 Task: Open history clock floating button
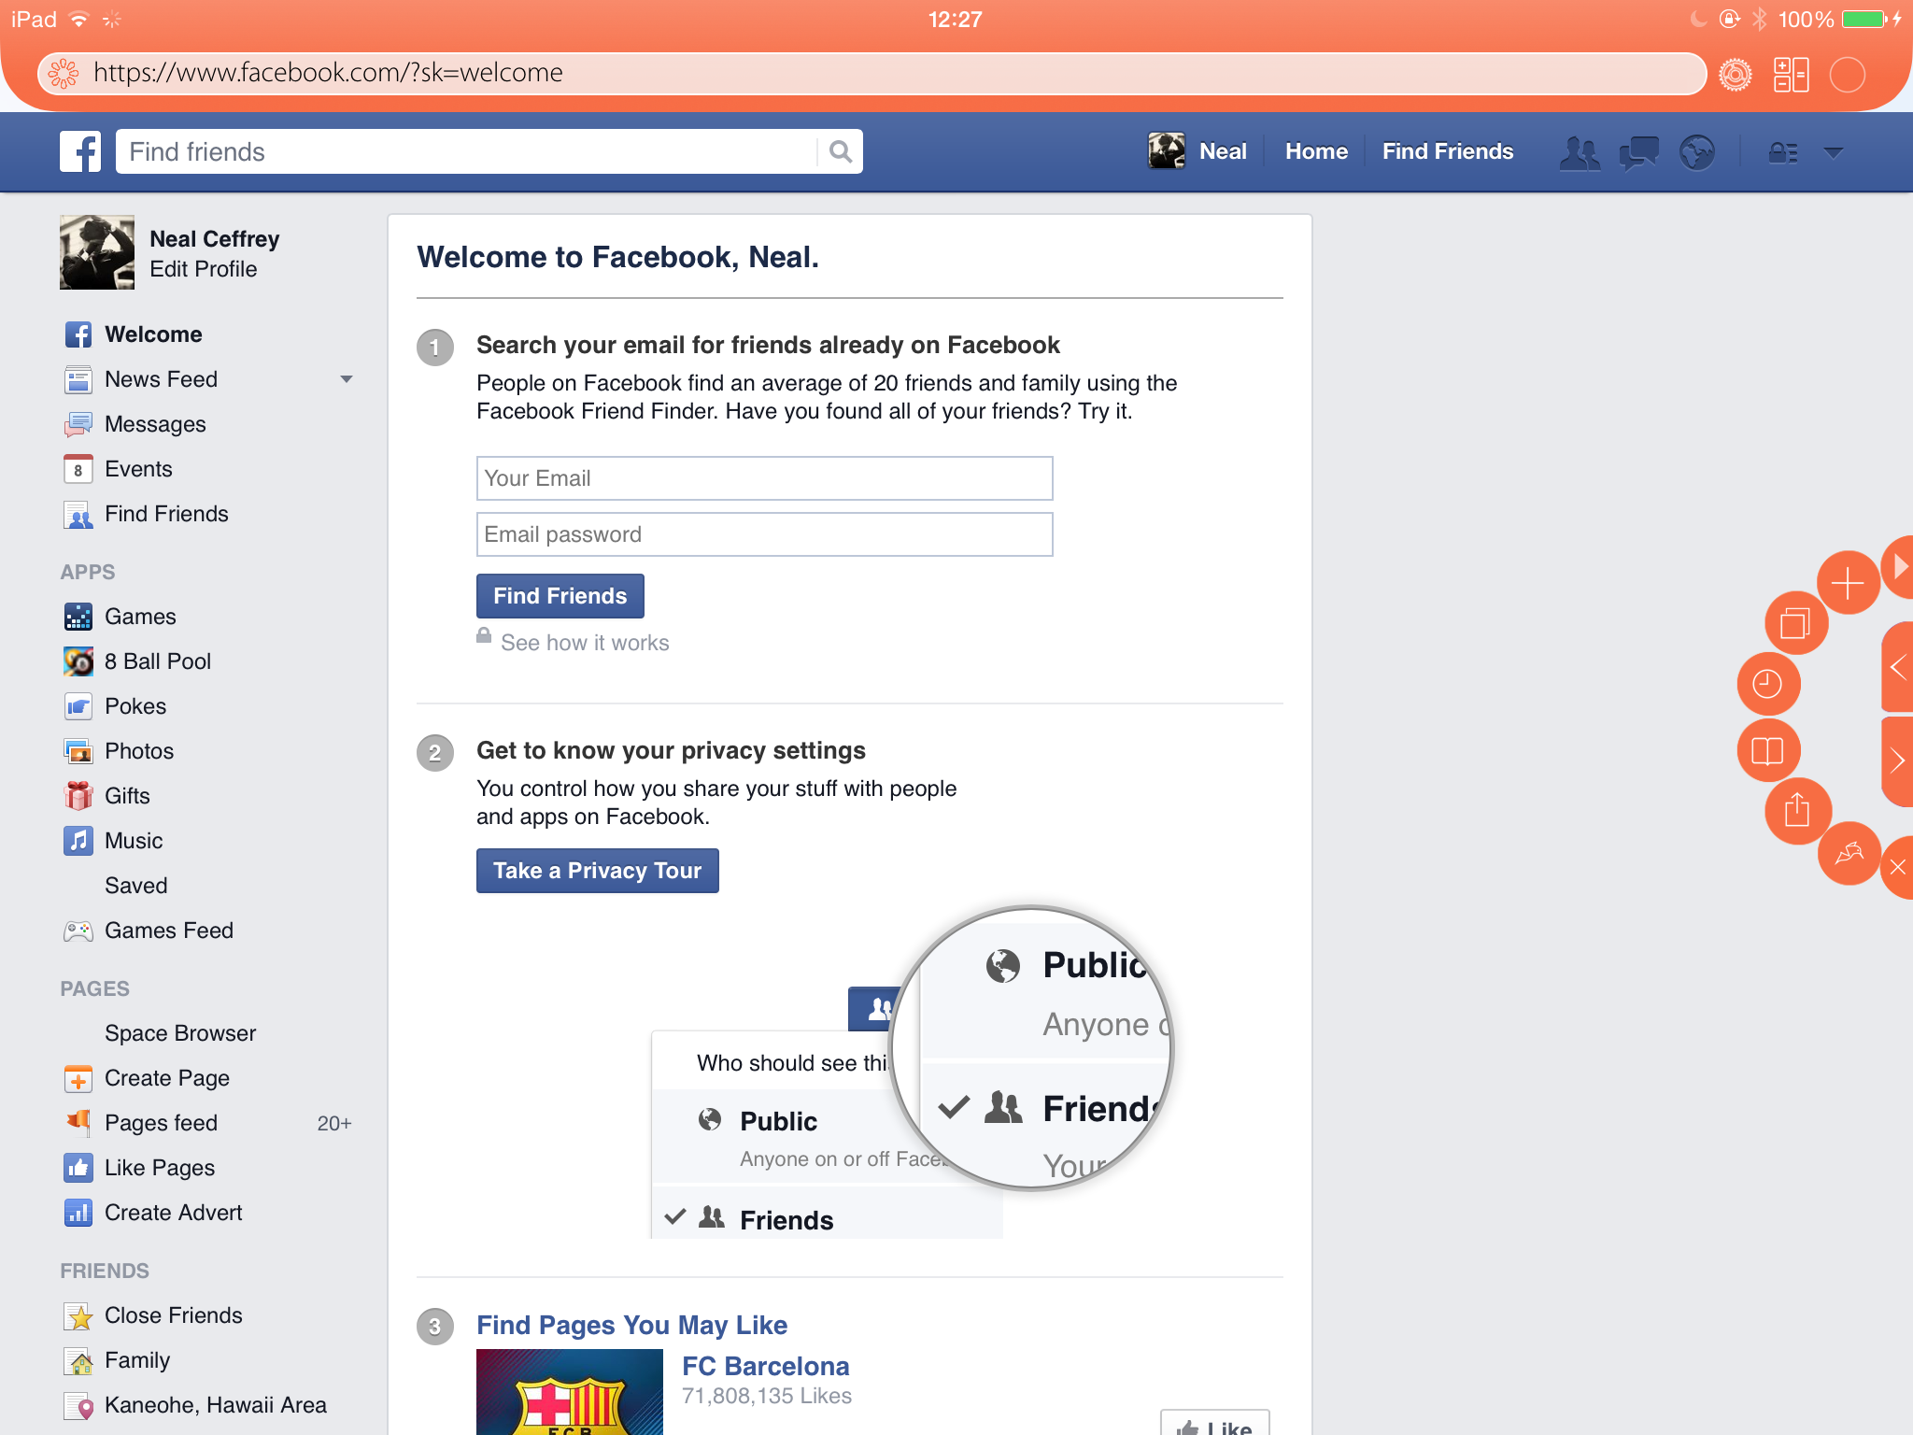point(1767,684)
